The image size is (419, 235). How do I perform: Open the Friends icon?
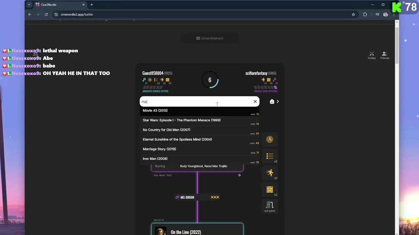tap(385, 55)
